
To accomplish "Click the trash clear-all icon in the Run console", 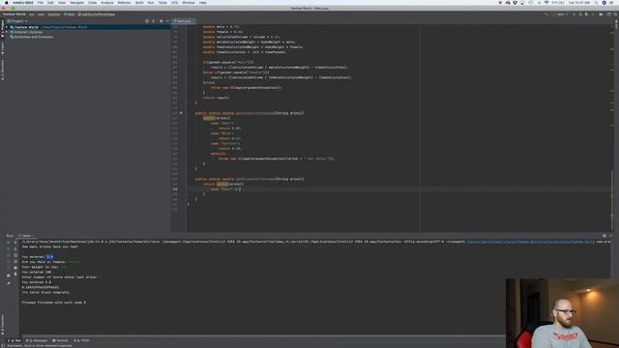I will click(15, 274).
